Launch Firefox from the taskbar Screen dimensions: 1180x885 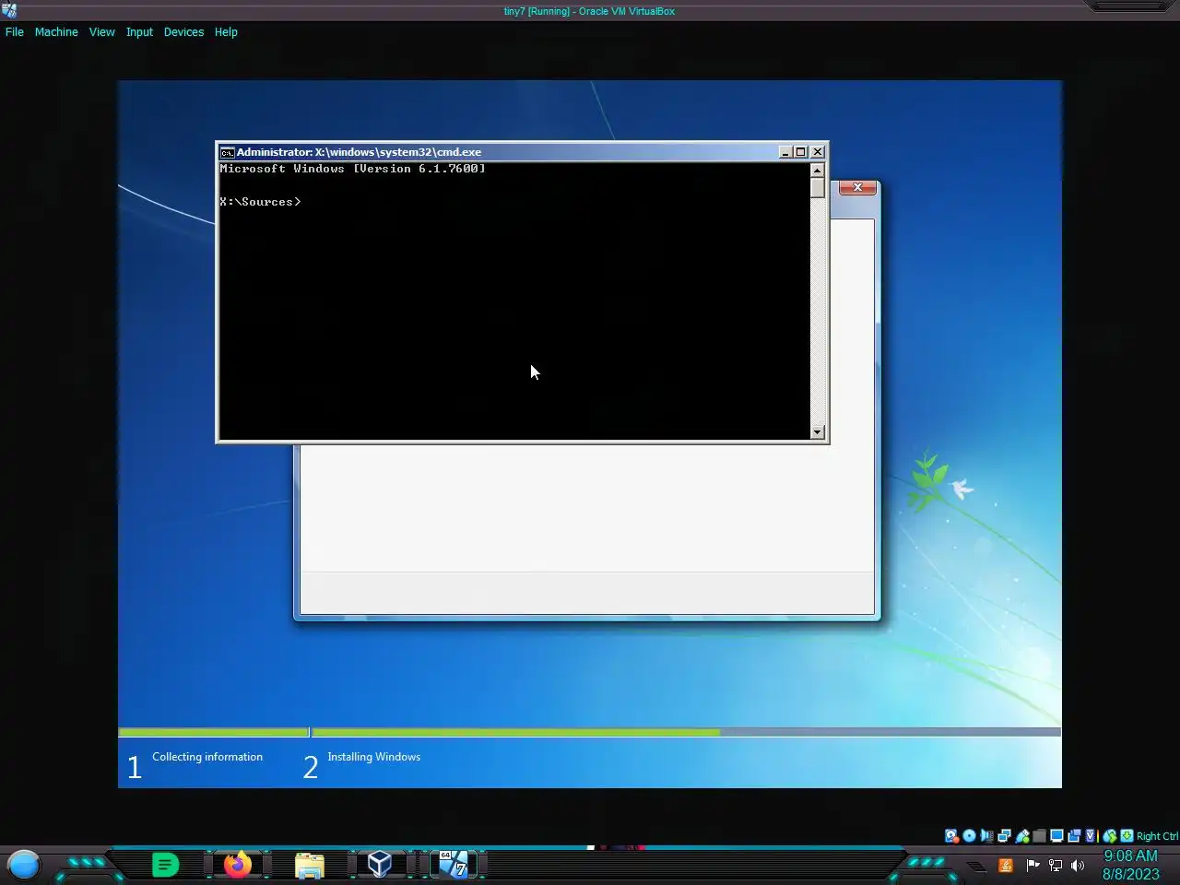click(238, 864)
